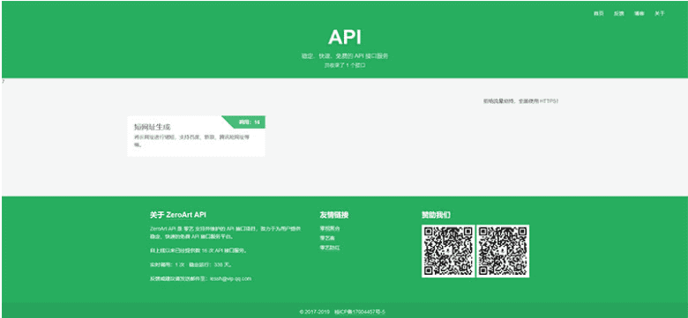Image resolution: width=688 pixels, height=318 pixels.
Task: Click the interface count line in the header
Action: point(344,65)
